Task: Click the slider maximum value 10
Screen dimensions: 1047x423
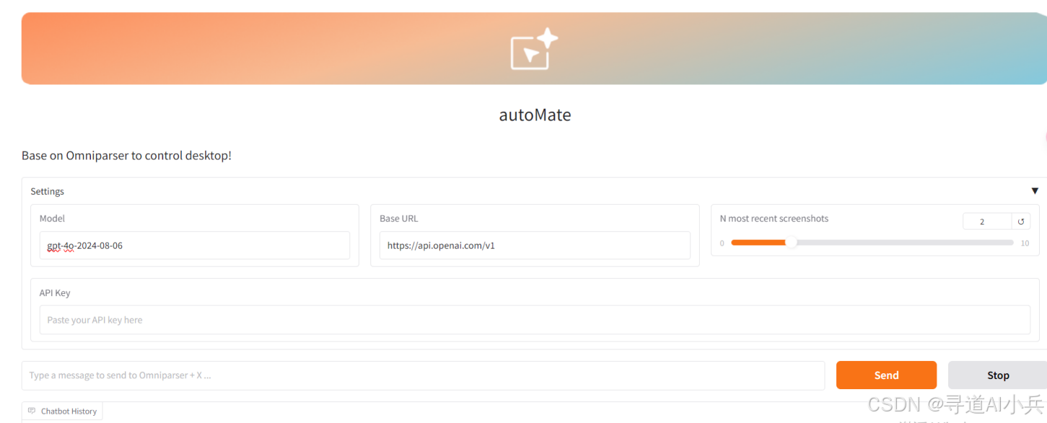Action: [1025, 244]
